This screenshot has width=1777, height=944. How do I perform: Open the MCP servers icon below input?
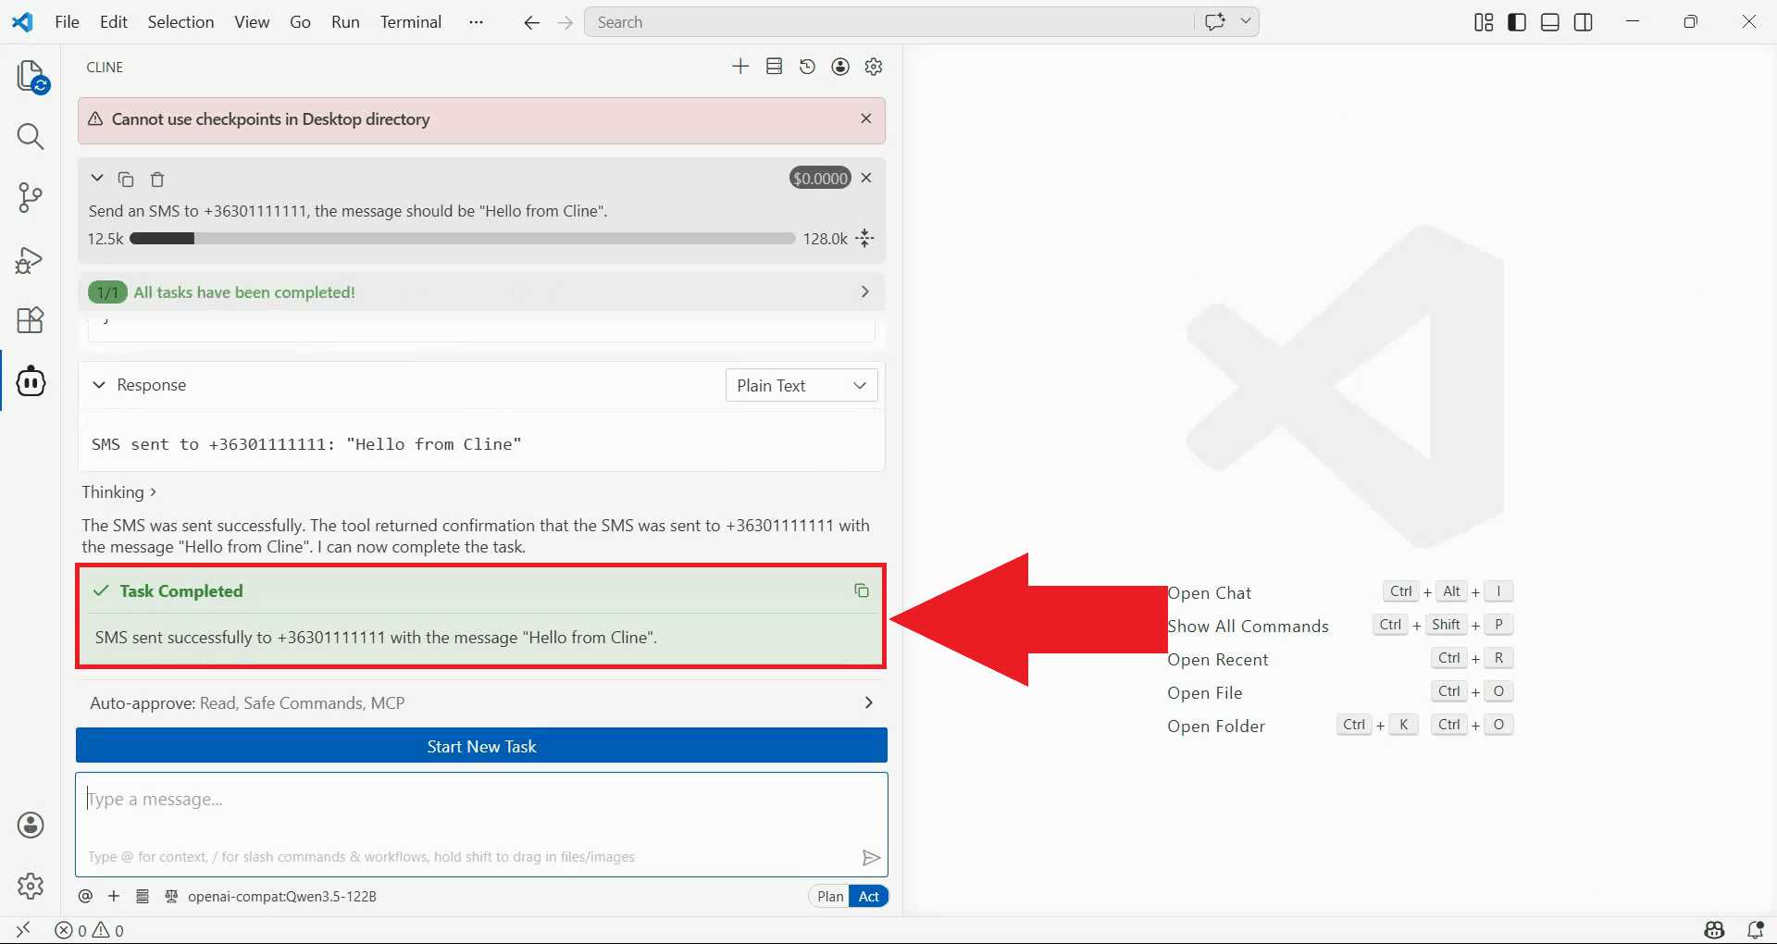coord(143,896)
